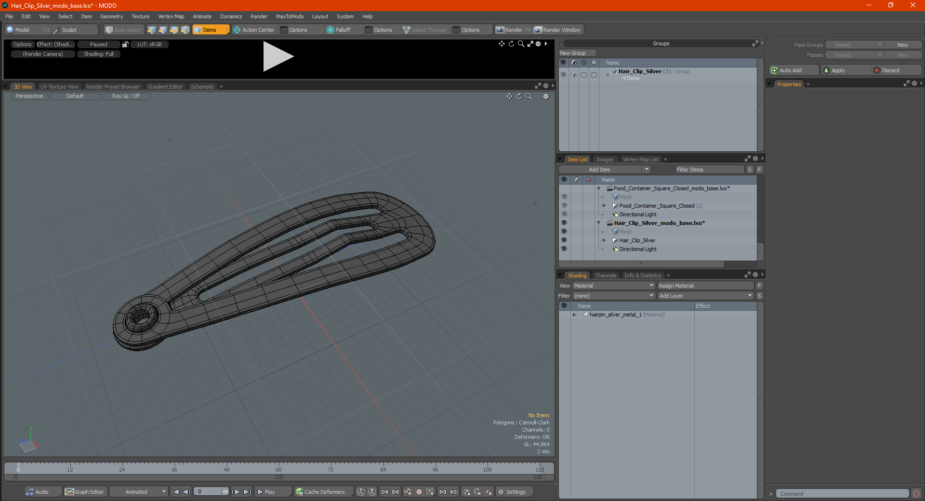The image size is (925, 501).
Task: Step to previous frame
Action: [x=187, y=492]
